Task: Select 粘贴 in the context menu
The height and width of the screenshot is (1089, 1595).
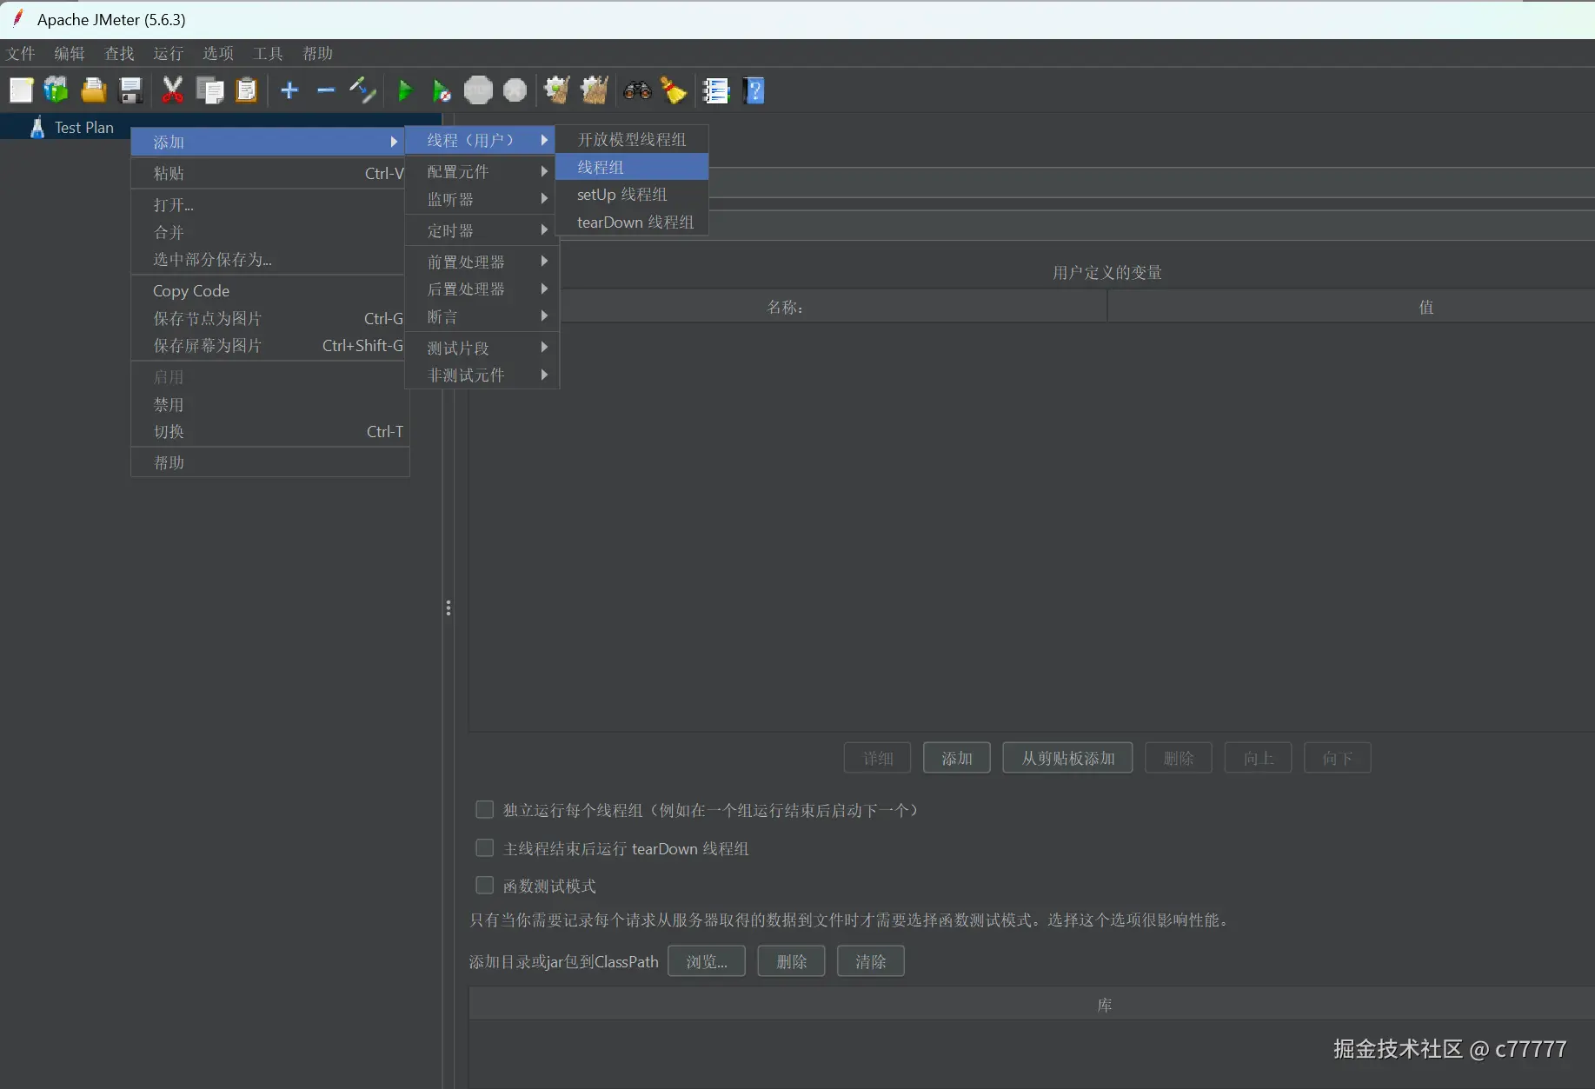Action: pyautogui.click(x=269, y=173)
